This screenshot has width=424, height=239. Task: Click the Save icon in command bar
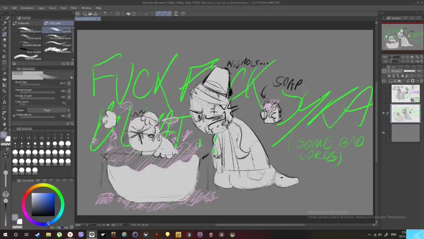click(x=95, y=14)
